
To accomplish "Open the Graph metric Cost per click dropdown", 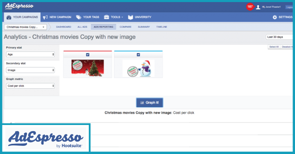I will 30,86.
